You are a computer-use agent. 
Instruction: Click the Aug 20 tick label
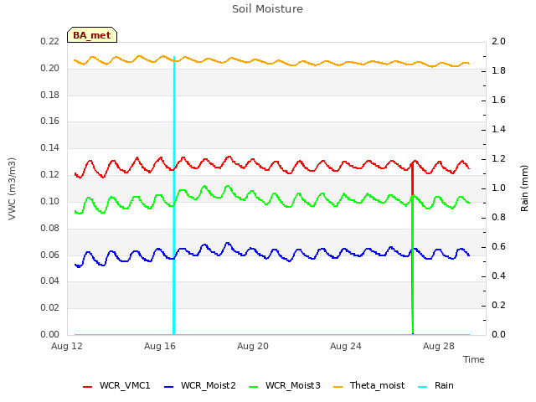[253, 346]
